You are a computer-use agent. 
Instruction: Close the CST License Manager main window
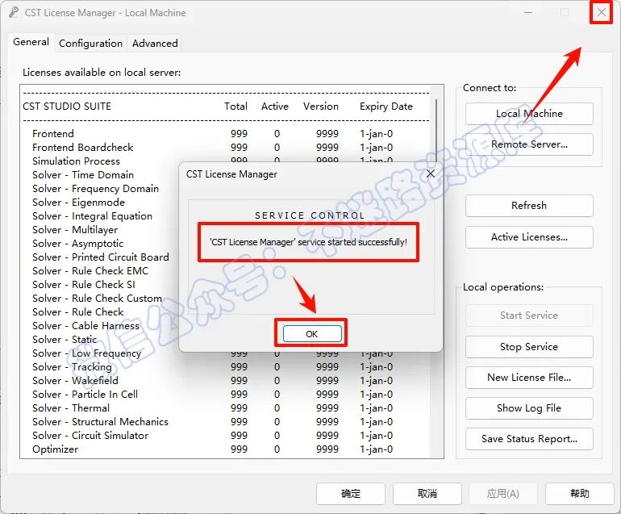[x=601, y=12]
